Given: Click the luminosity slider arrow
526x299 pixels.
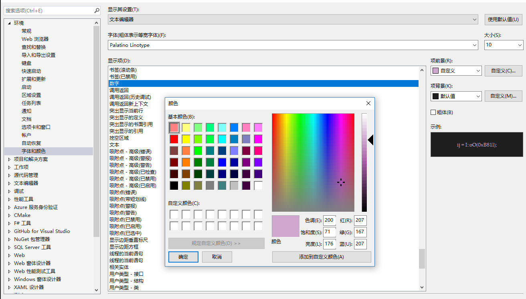Looking at the screenshot, I should click(x=370, y=140).
